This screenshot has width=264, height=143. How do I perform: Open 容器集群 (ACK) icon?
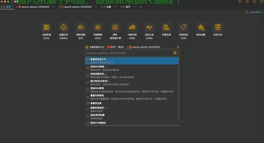(98, 27)
